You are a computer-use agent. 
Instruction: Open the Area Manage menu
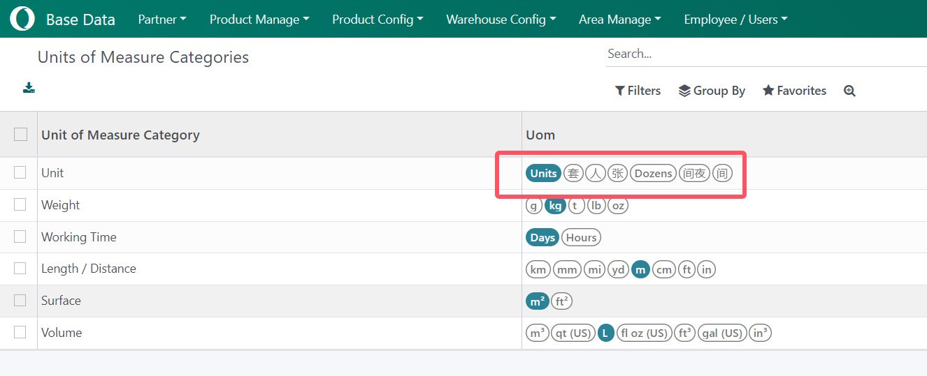coord(620,20)
